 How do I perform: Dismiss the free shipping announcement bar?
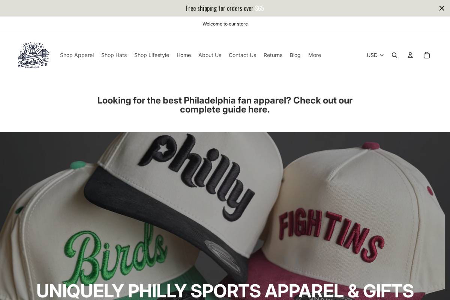coord(442,8)
